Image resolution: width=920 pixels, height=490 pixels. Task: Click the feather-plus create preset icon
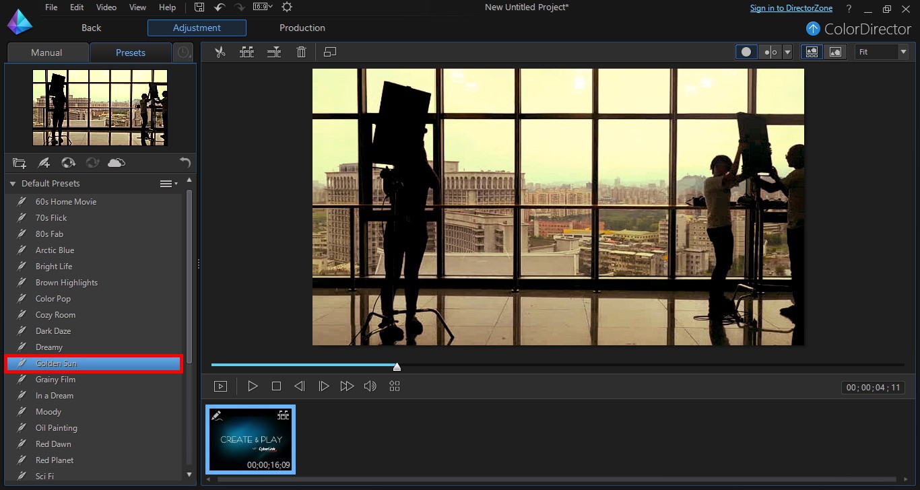click(x=44, y=163)
